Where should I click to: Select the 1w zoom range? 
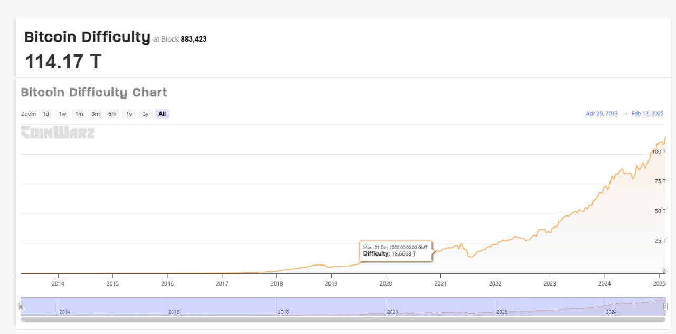pos(62,114)
